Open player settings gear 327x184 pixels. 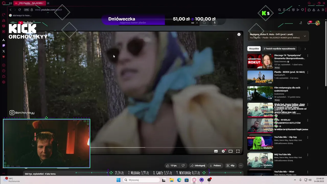pos(223,151)
